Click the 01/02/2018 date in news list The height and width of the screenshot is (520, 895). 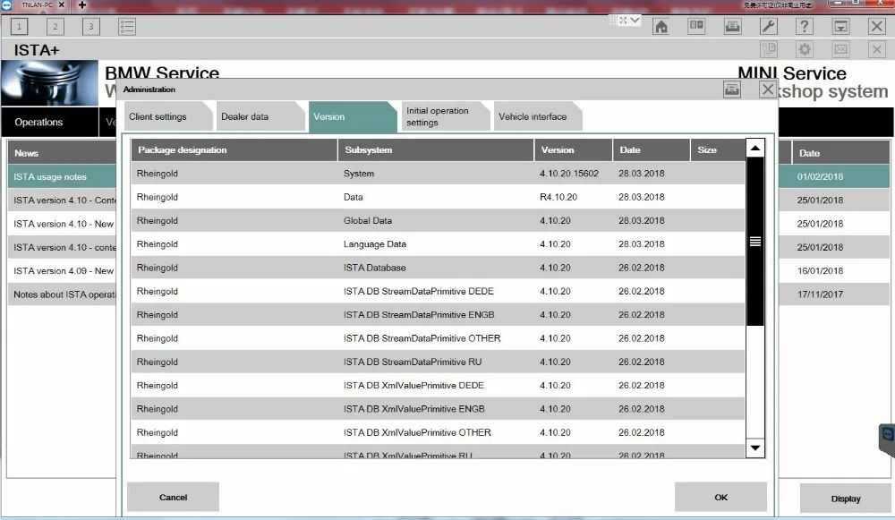(x=820, y=177)
